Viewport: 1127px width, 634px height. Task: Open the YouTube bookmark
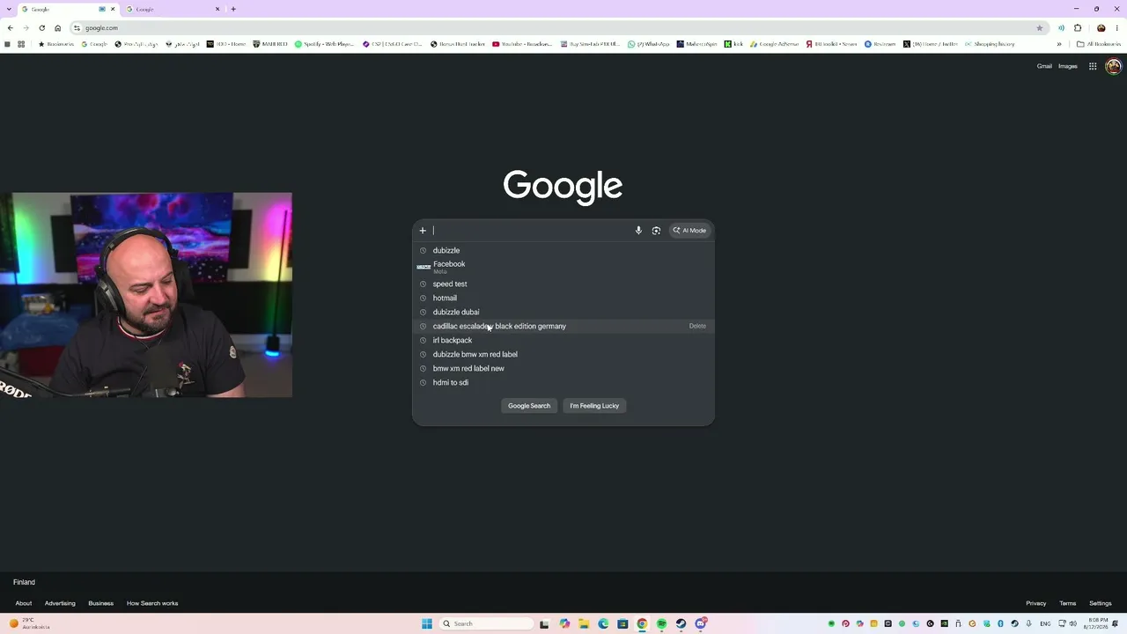click(523, 44)
